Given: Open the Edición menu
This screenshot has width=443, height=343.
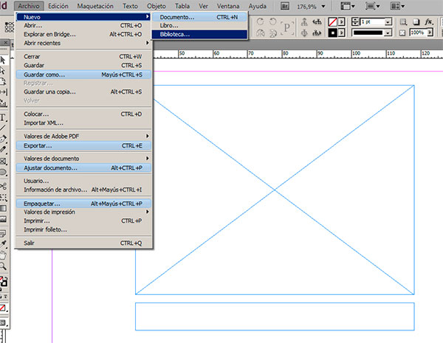Looking at the screenshot, I should click(x=58, y=6).
